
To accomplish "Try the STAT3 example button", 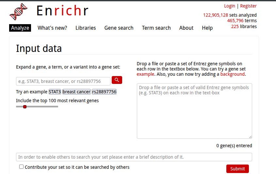I will (55, 92).
